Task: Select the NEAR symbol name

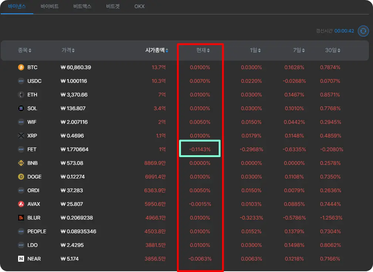Action: [34, 258]
